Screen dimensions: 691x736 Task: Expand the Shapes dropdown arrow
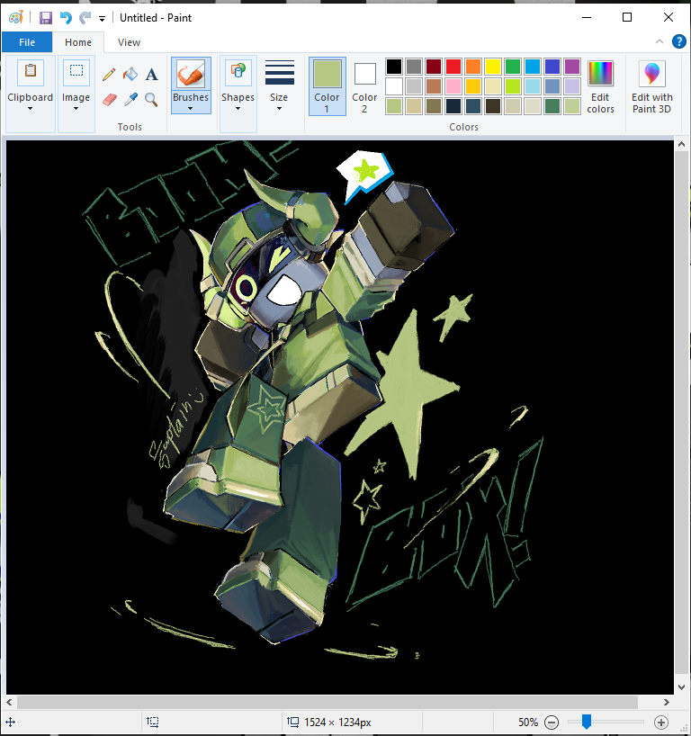point(238,109)
